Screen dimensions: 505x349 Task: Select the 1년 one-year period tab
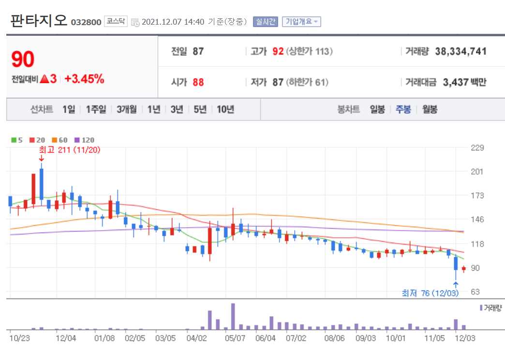153,109
